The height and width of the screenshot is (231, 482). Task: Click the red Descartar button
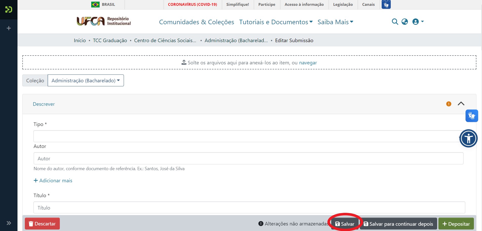click(x=42, y=223)
